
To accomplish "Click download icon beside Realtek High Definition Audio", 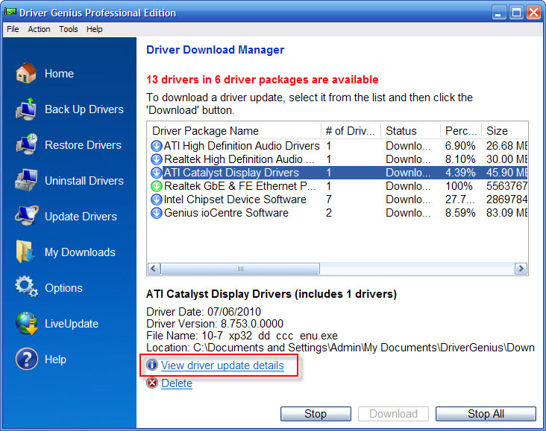I will [x=157, y=159].
